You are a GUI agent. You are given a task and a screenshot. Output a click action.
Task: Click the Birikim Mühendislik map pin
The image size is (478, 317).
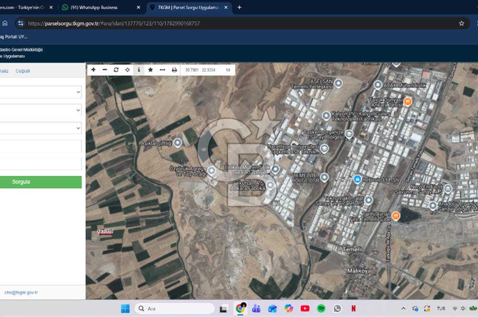pos(276,169)
